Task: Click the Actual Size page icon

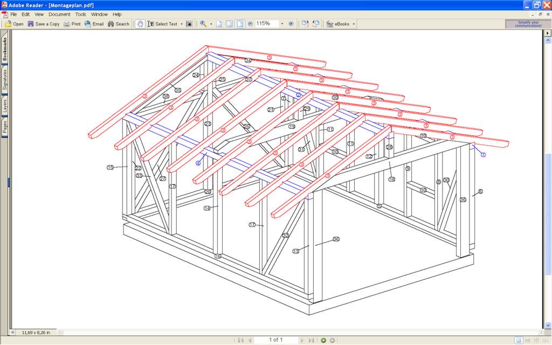Action: coord(219,24)
